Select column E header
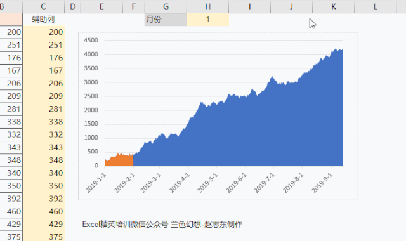 [101, 6]
